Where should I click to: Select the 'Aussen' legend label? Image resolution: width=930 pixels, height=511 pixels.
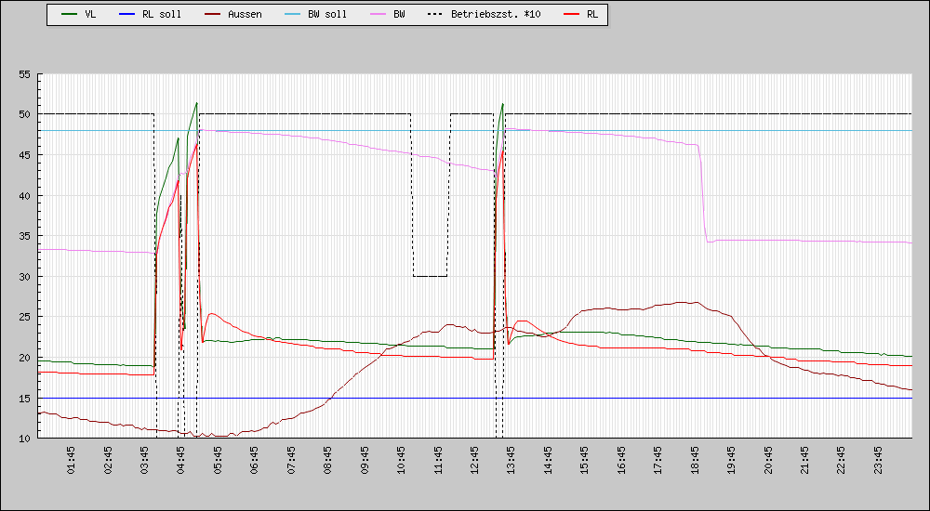tap(245, 15)
